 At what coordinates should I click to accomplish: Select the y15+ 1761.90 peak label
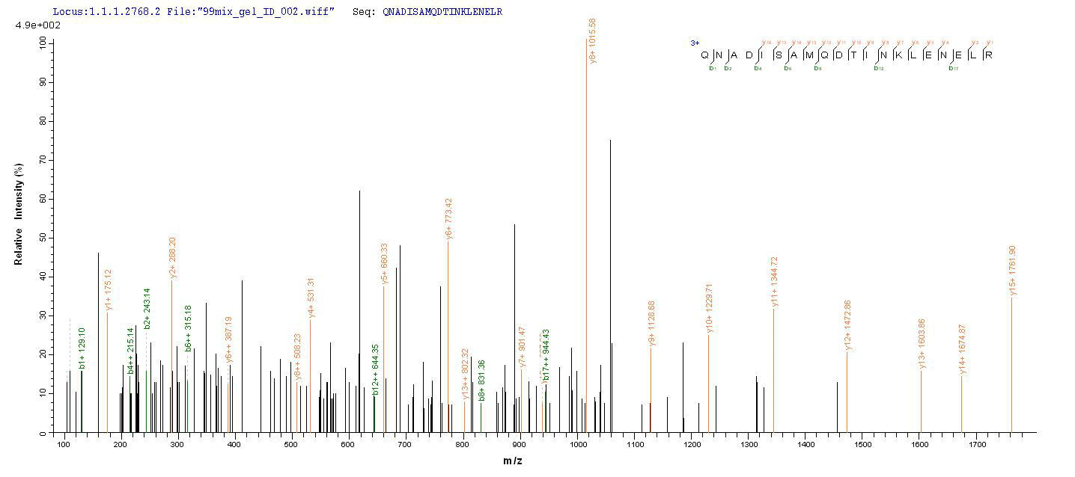[x=1012, y=271]
